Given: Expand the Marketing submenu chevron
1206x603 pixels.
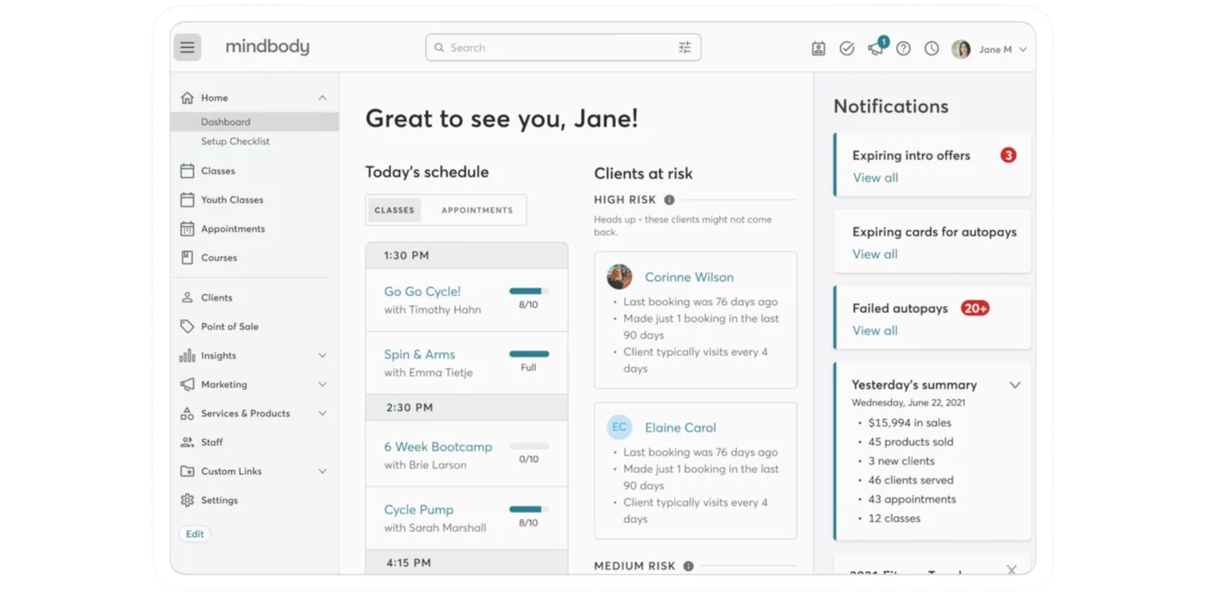Looking at the screenshot, I should tap(323, 384).
